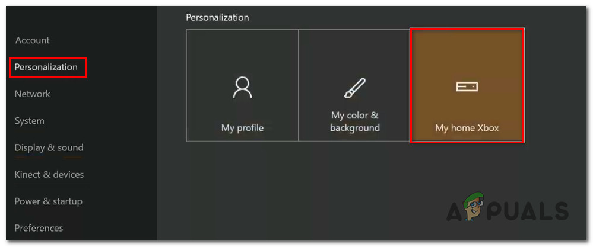Choose Display & sound from the sidebar
Image resolution: width=593 pixels, height=247 pixels.
(x=49, y=147)
